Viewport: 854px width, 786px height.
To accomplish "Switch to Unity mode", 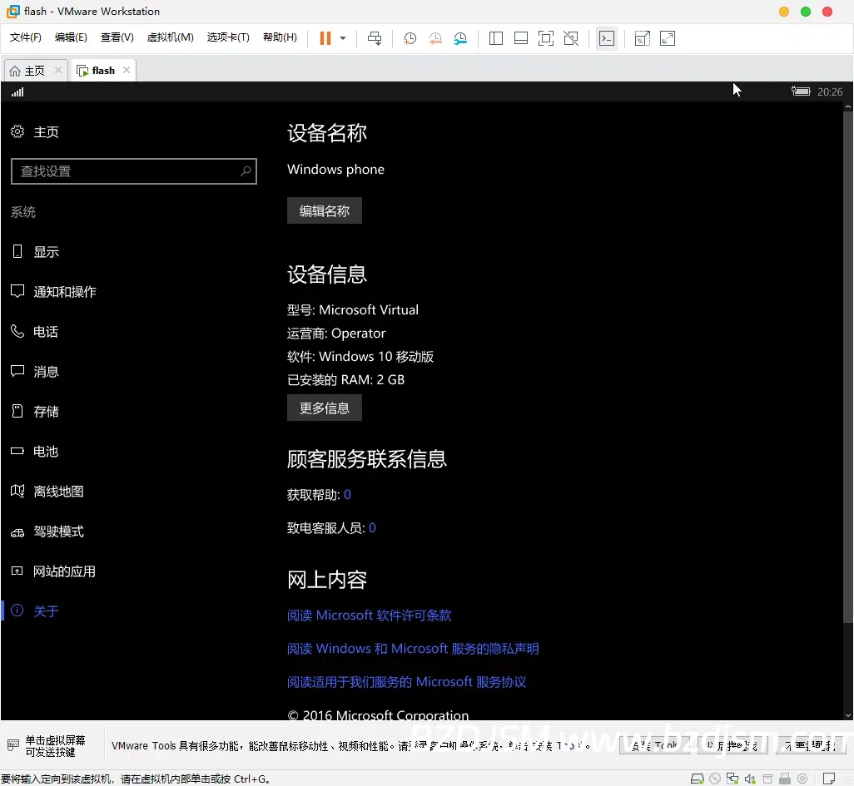I will (x=571, y=38).
